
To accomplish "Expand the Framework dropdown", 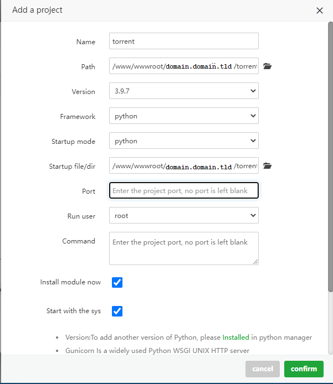I will (183, 116).
